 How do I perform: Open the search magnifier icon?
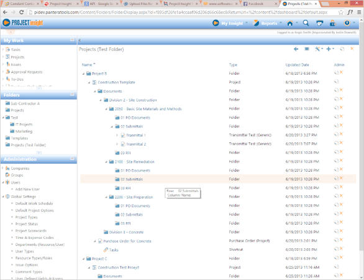306,23
